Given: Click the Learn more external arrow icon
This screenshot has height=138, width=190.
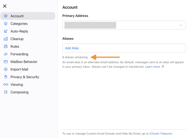Looking at the screenshot, I should (163, 67).
